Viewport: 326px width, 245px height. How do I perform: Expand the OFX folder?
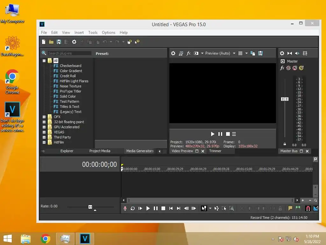tap(44, 117)
